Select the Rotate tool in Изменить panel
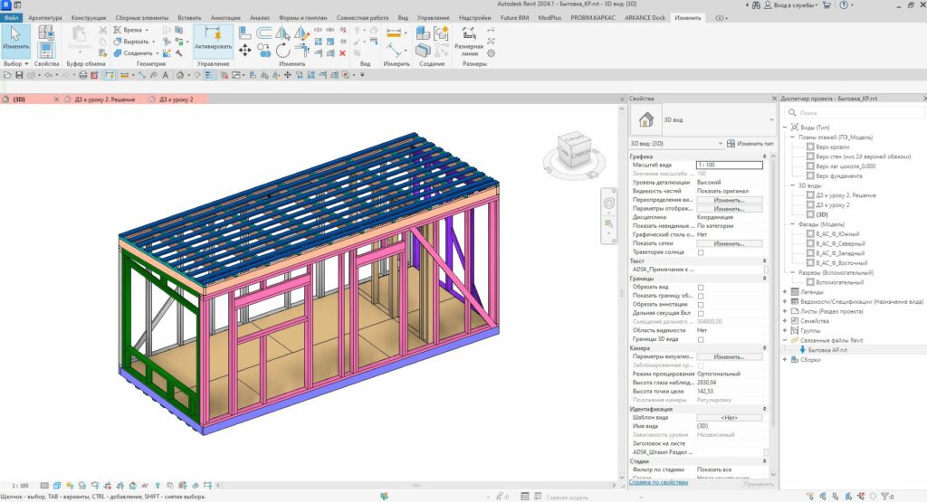The image size is (927, 502). [x=282, y=51]
